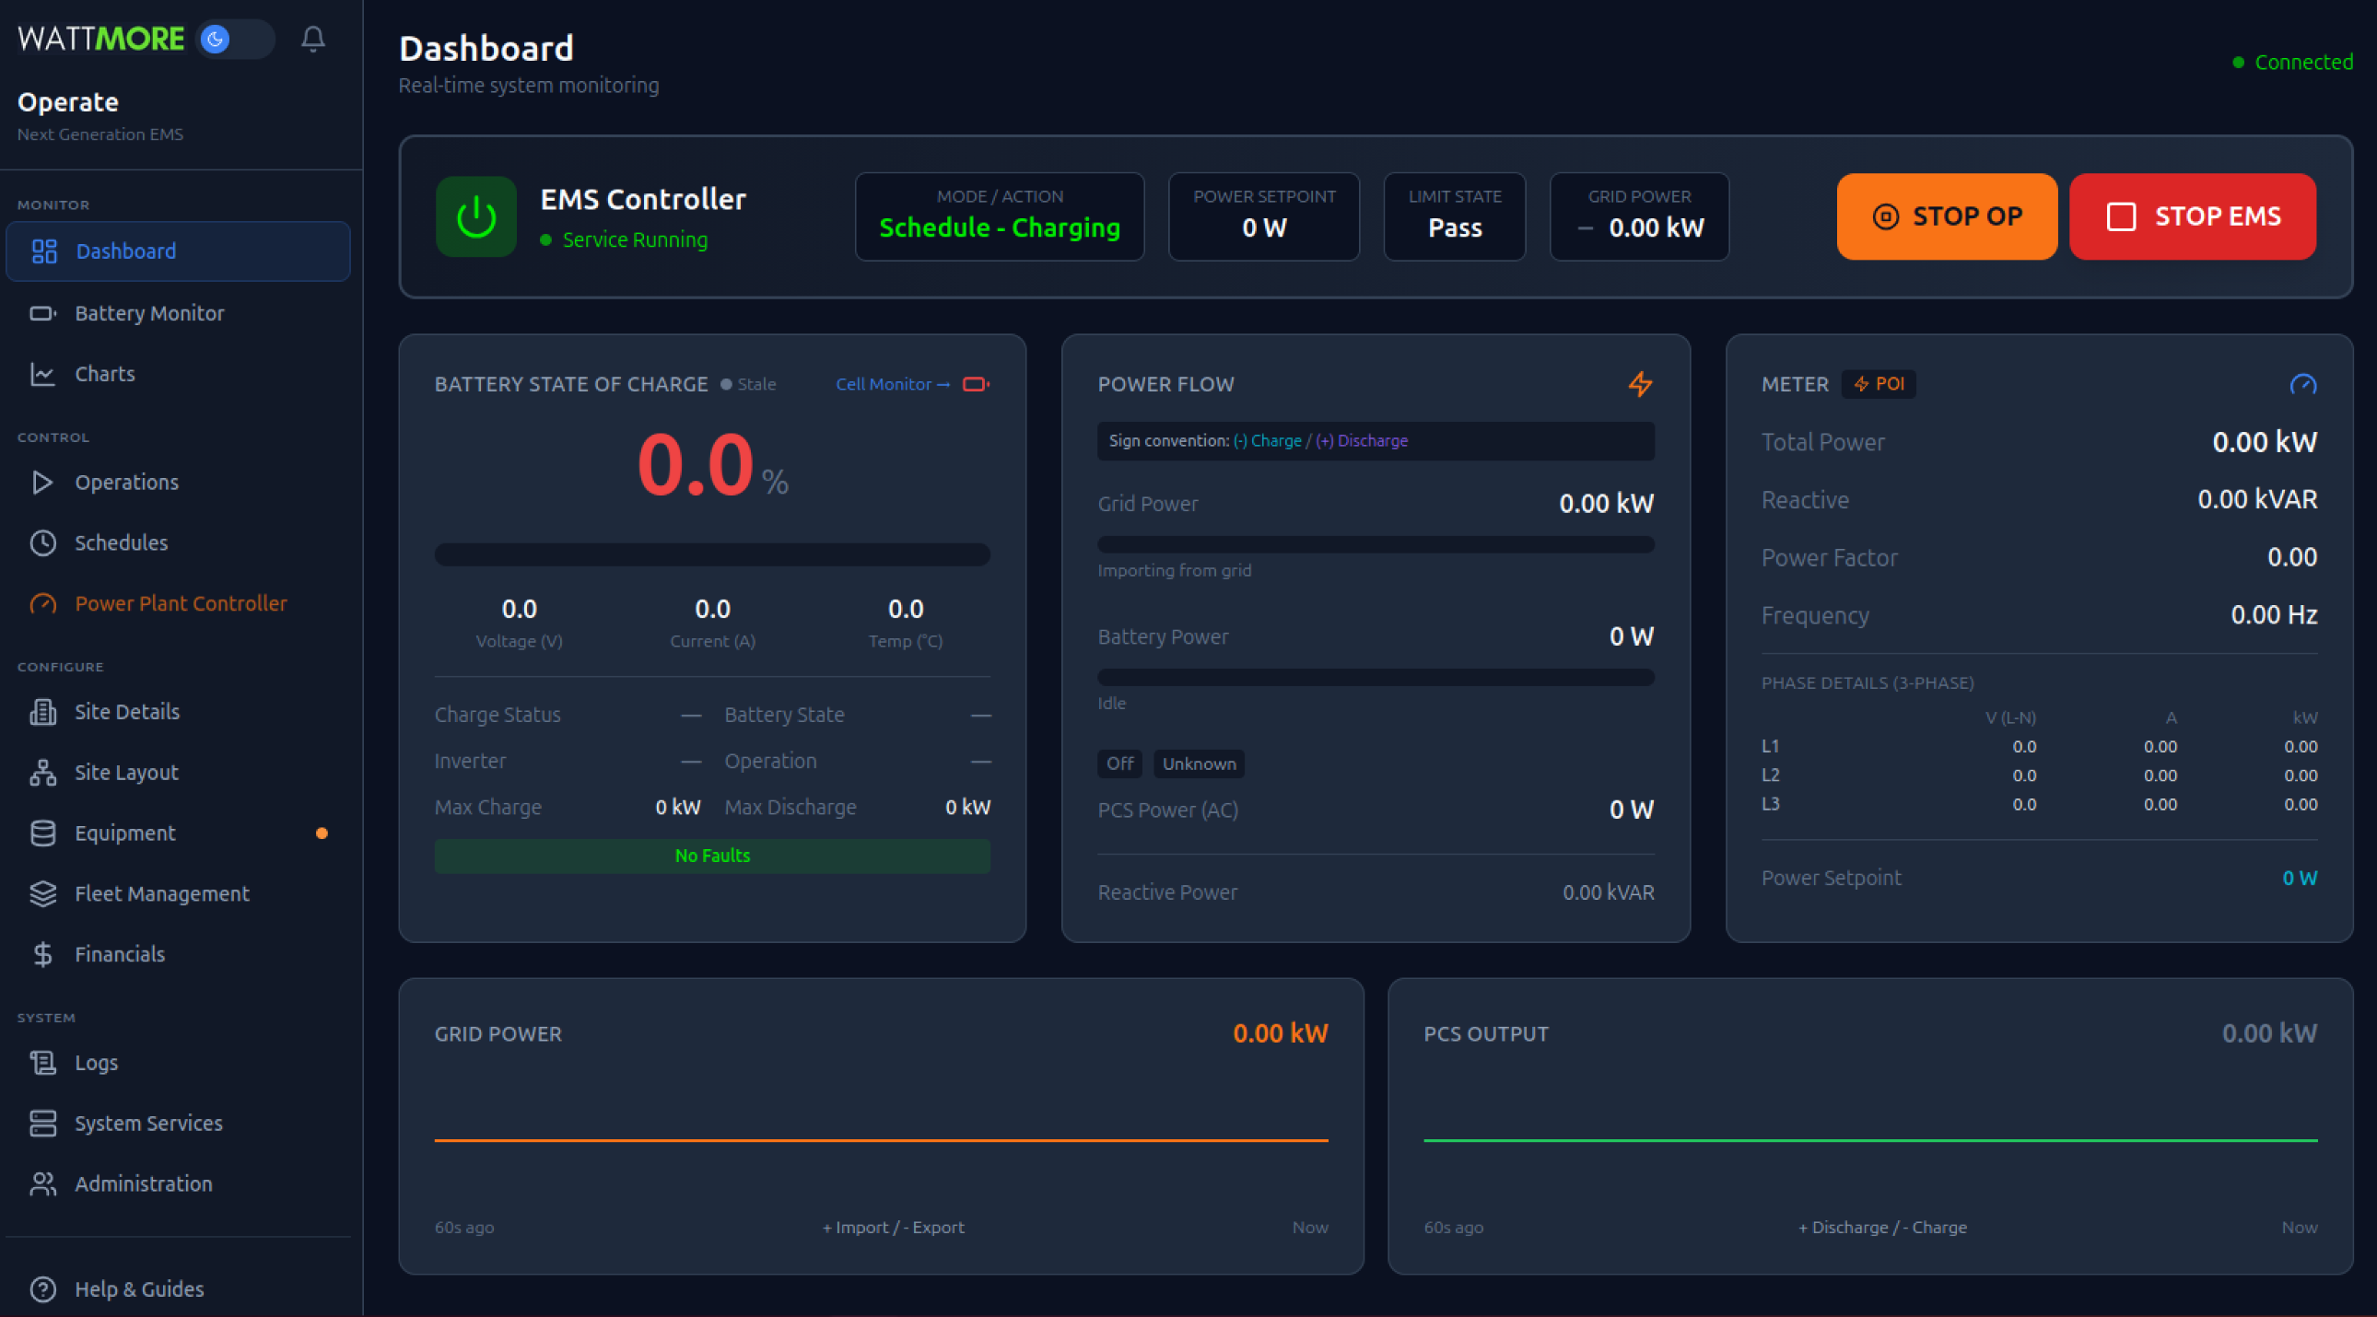The height and width of the screenshot is (1317, 2377).
Task: Open Battery Monitor in sidebar
Action: point(149,313)
